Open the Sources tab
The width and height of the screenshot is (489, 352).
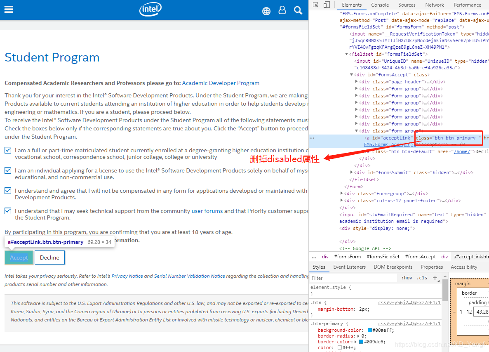click(x=407, y=5)
